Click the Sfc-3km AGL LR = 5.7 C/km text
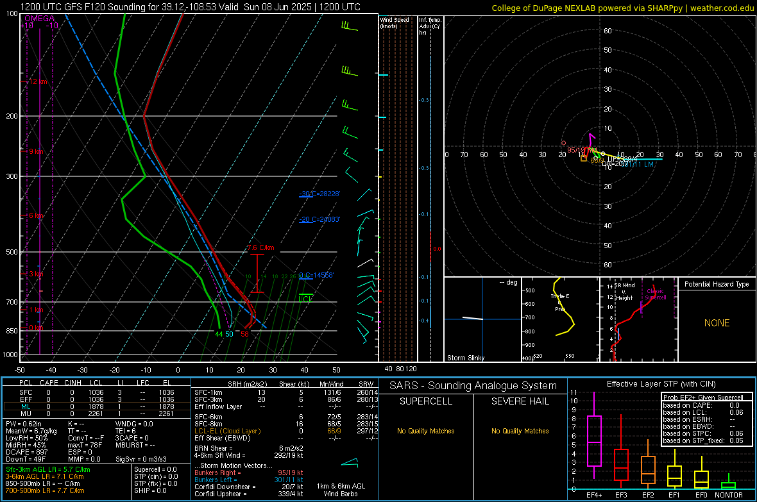Viewport: 757px width, 502px height. (x=48, y=469)
